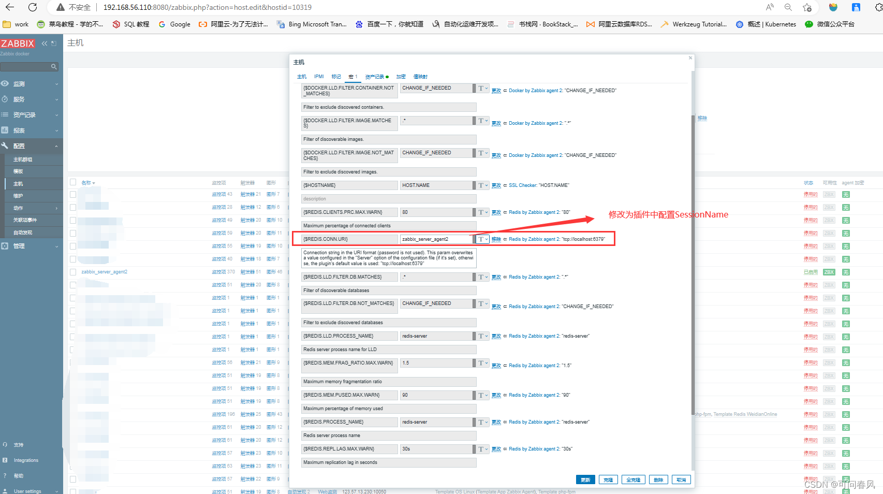Screen dimensions: 883x494
Task: Open 模板 in sidebar
Action: [x=18, y=171]
